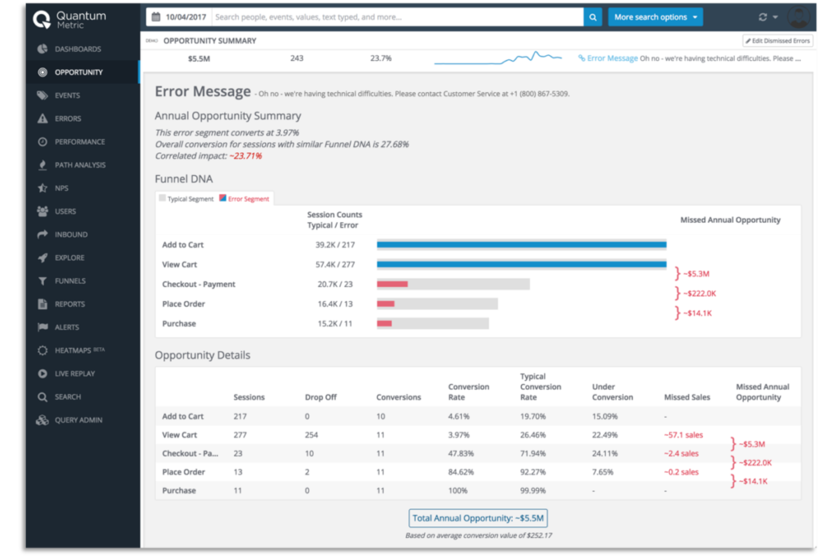Select the Query Admin option
834x556 pixels.
tap(79, 420)
